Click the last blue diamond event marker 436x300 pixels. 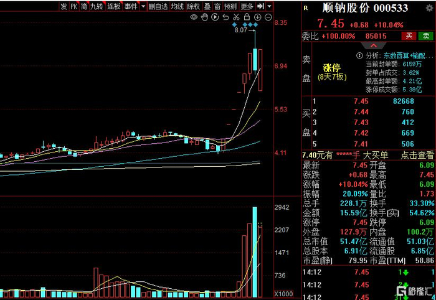[x=255, y=25]
